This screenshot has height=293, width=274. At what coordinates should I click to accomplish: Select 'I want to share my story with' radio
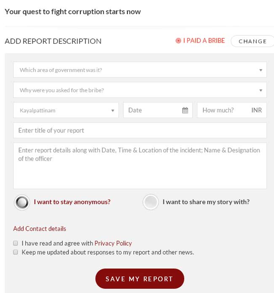pos(150,202)
